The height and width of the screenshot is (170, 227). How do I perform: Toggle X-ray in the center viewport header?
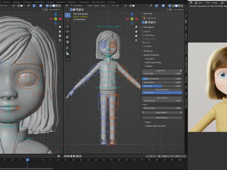pyautogui.click(x=170, y=6)
